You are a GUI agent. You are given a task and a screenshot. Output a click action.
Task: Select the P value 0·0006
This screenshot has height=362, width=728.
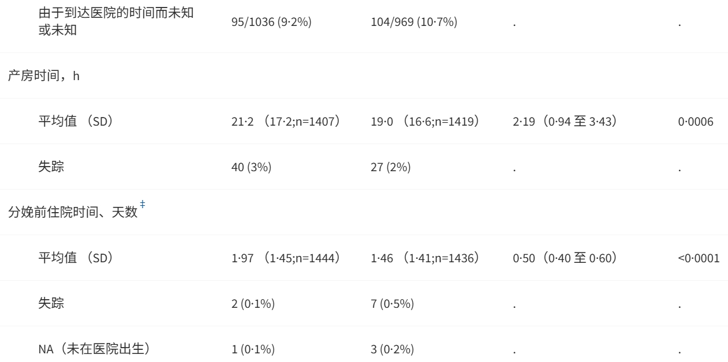click(697, 123)
